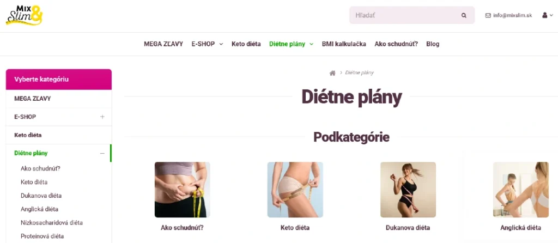Image resolution: width=558 pixels, height=243 pixels.
Task: Open the Keto diéta subcategory thumbnail
Action: coord(295,190)
